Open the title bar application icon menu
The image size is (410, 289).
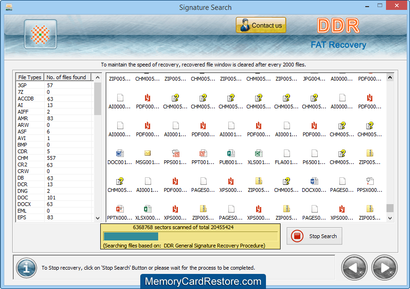click(x=9, y=7)
